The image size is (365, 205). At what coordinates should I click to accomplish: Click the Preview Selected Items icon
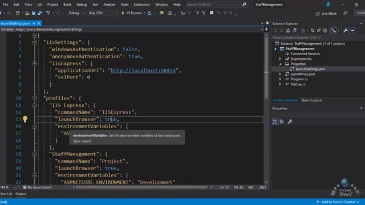click(x=352, y=30)
